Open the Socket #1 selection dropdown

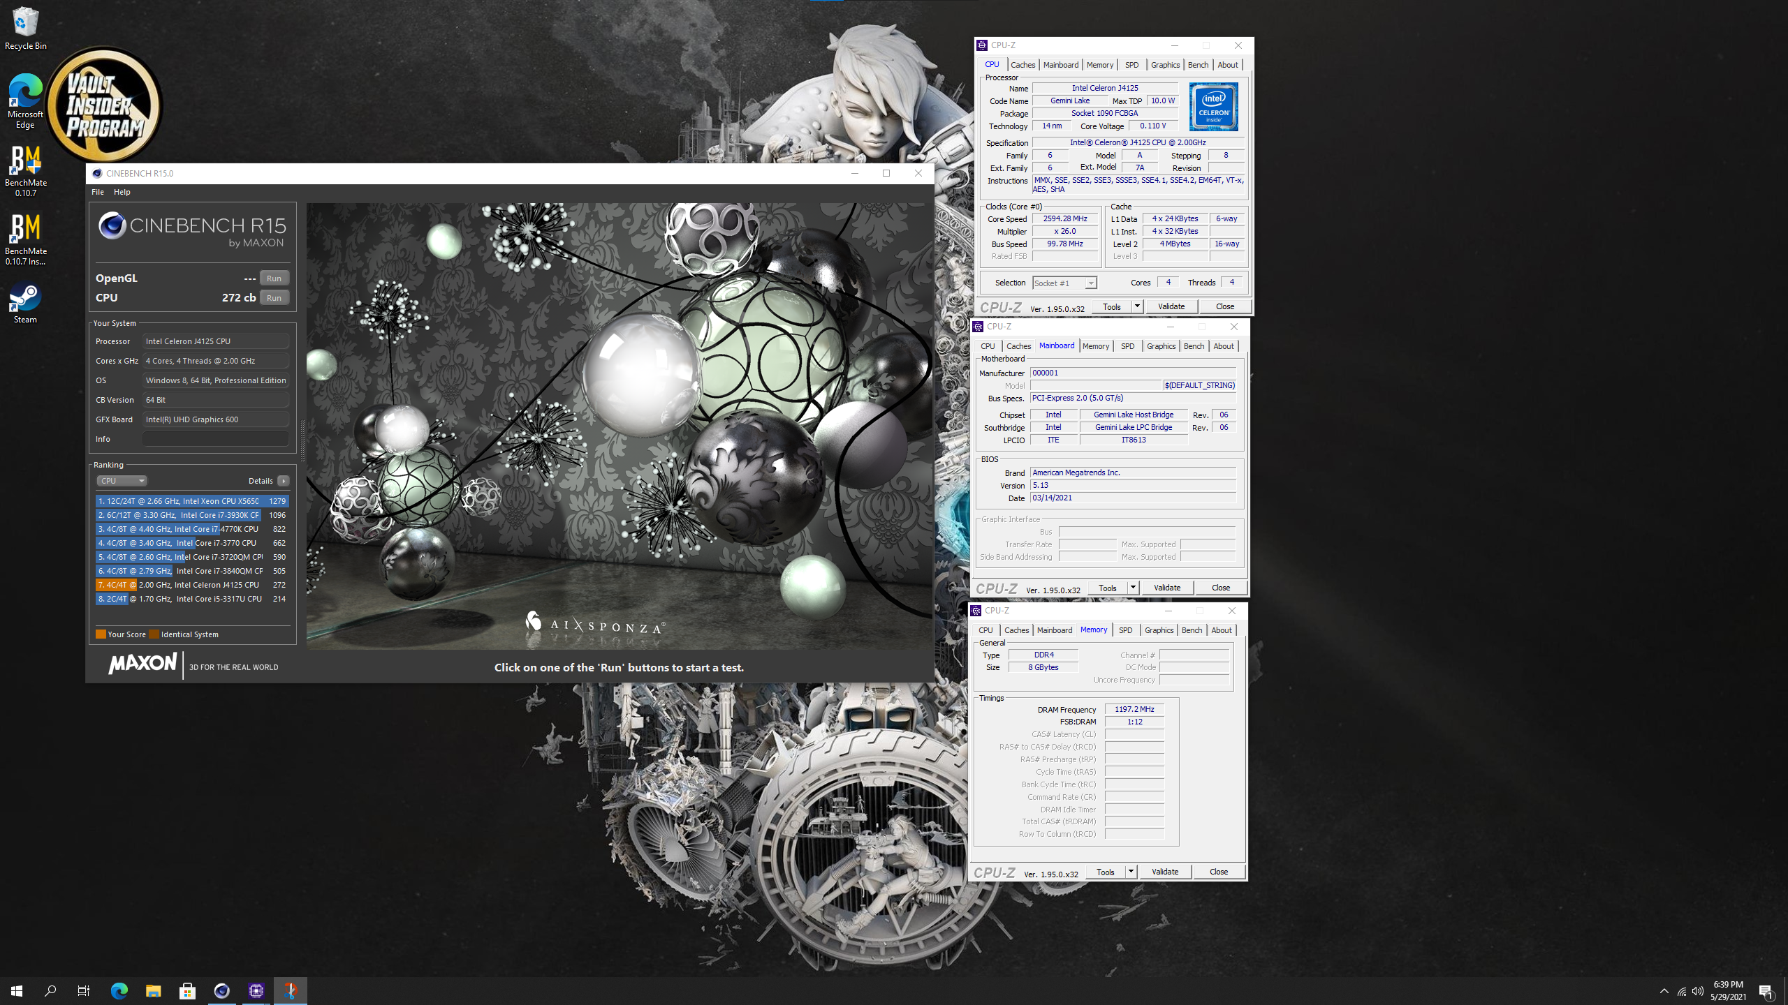click(1064, 283)
